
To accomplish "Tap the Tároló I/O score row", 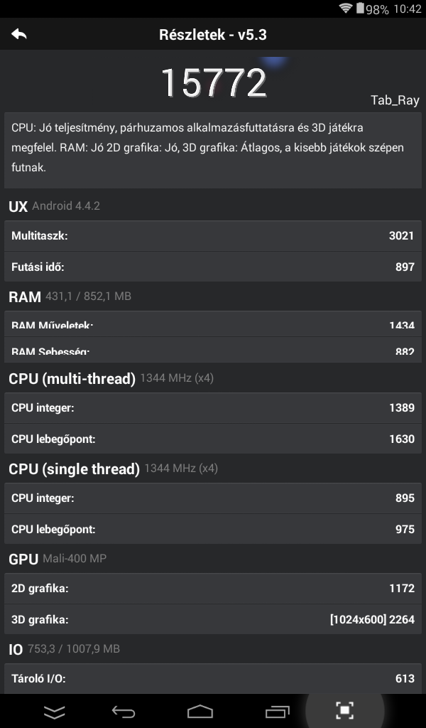I will click(x=213, y=678).
